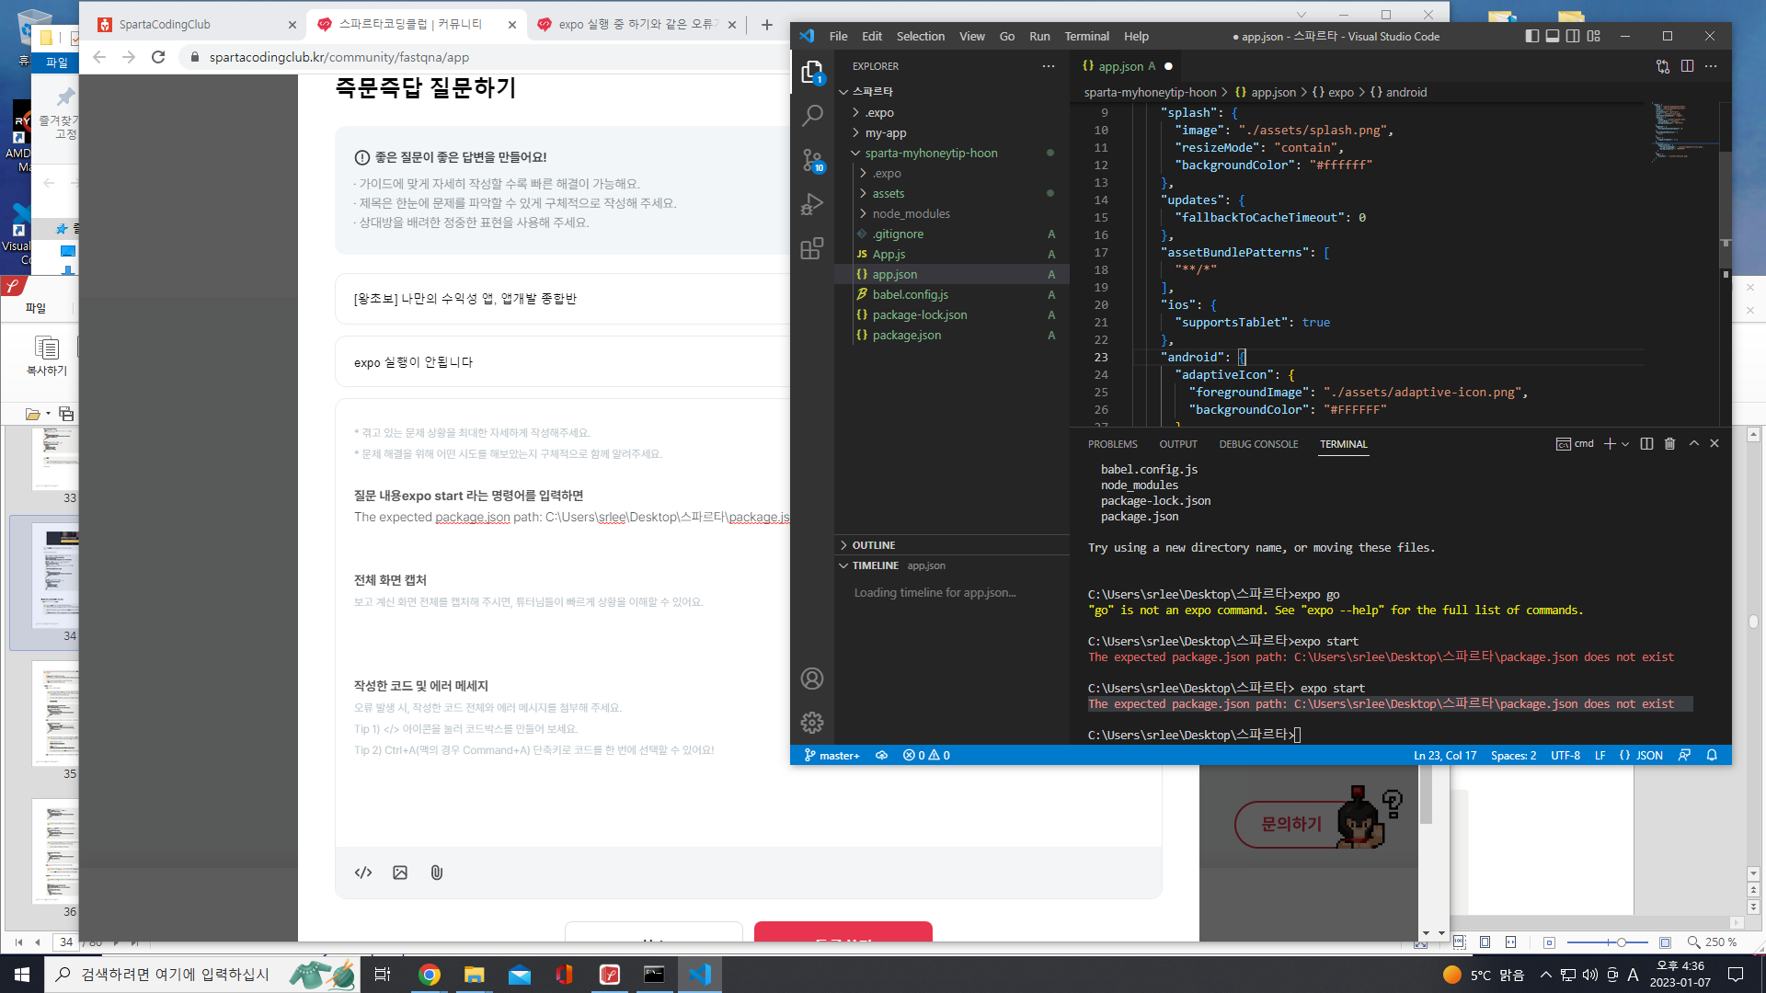1766x993 pixels.
Task: Open the Windows Start menu
Action: [x=22, y=975]
